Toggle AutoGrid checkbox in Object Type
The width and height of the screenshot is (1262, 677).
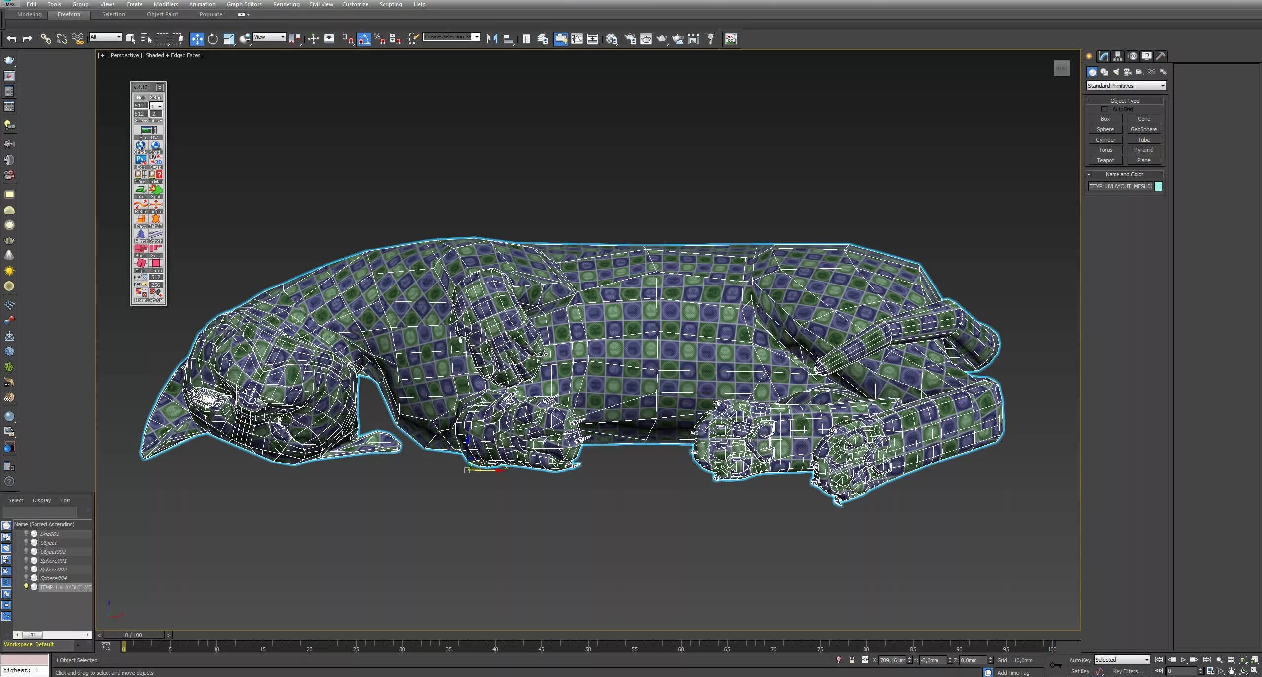click(x=1107, y=109)
